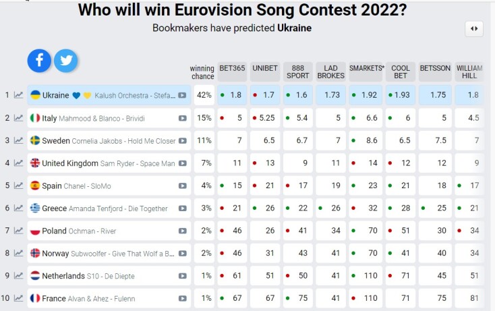The height and width of the screenshot is (311, 495).
Task: Click the Sweden flag thumbnail
Action: pyautogui.click(x=35, y=141)
